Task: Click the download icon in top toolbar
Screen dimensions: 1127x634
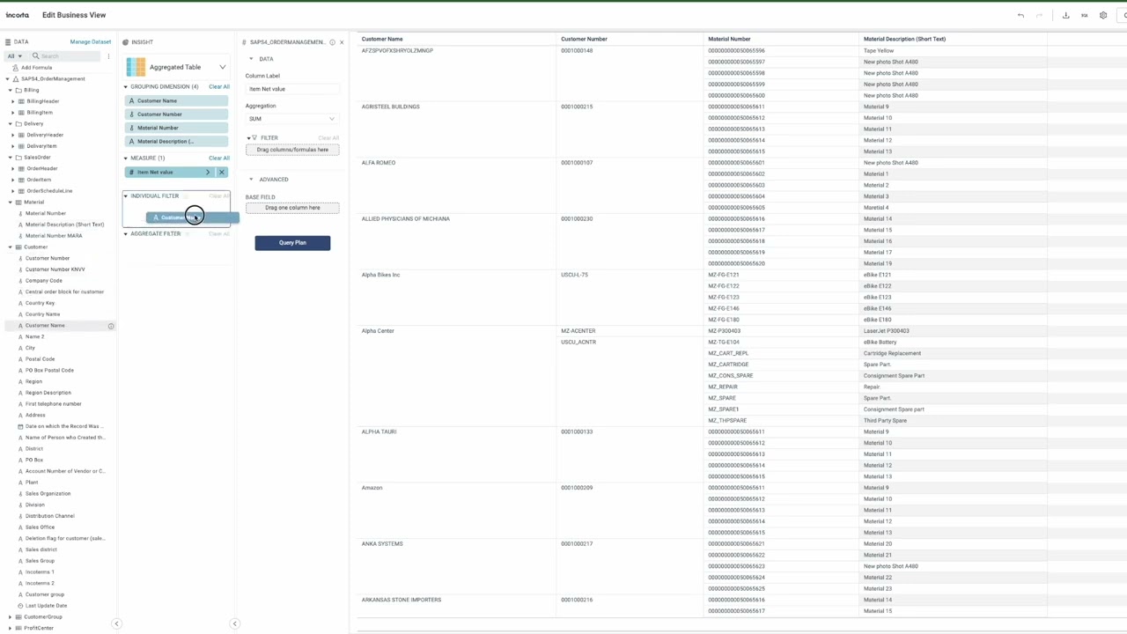Action: pyautogui.click(x=1065, y=15)
